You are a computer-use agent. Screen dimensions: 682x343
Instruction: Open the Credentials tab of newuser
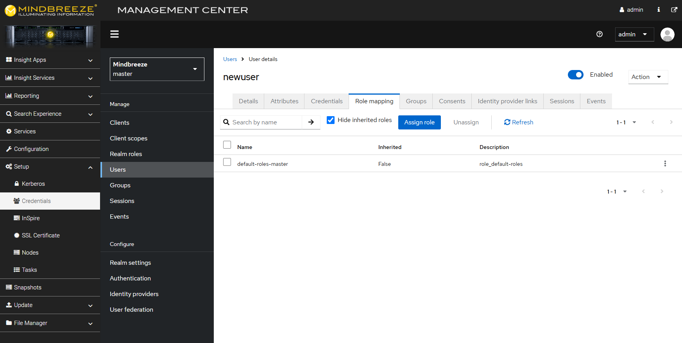pyautogui.click(x=327, y=101)
